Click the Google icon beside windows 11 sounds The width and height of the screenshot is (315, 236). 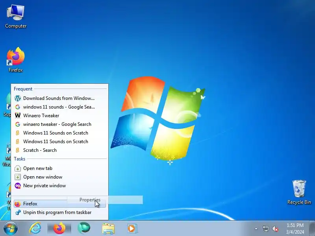(x=18, y=107)
